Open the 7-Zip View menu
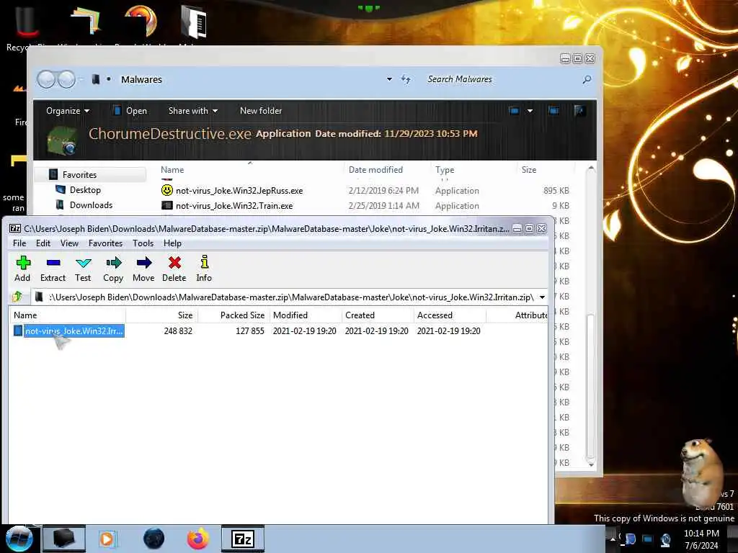The height and width of the screenshot is (553, 738). coord(69,243)
